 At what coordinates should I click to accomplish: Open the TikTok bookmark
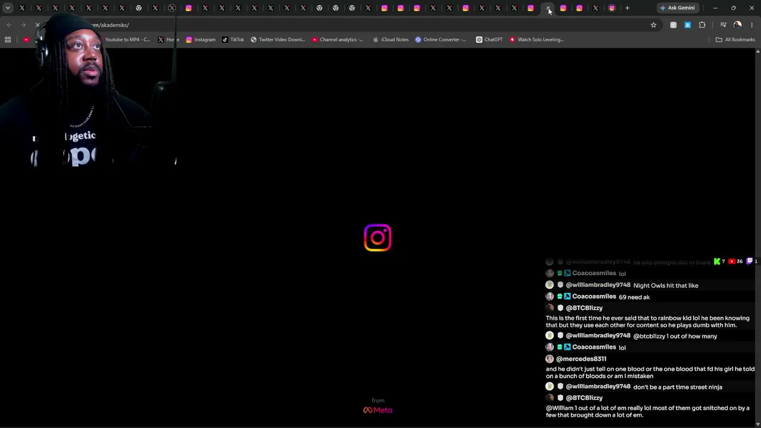[x=233, y=40]
